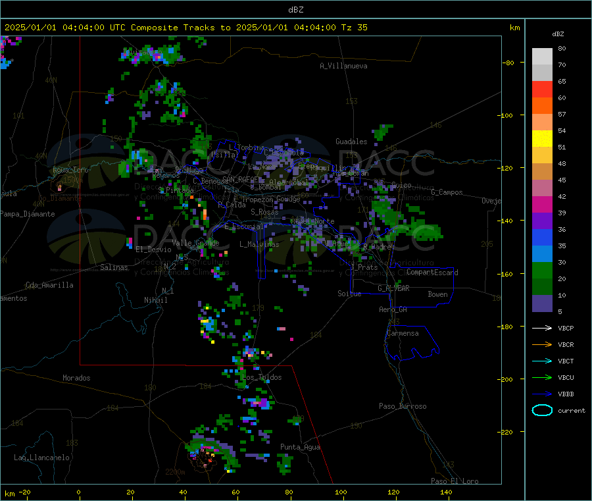The height and width of the screenshot is (501, 592).
Task: Click the 0 km bottom axis label
Action: [x=78, y=492]
